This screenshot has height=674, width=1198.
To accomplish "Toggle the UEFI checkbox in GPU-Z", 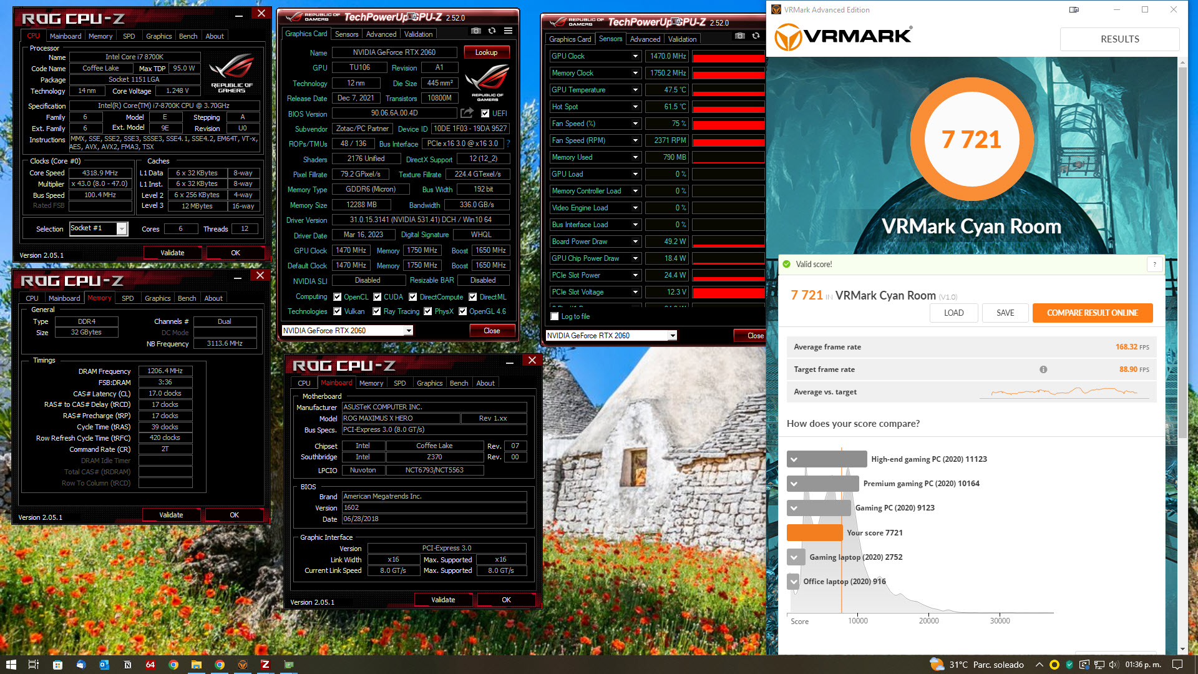I will [485, 114].
